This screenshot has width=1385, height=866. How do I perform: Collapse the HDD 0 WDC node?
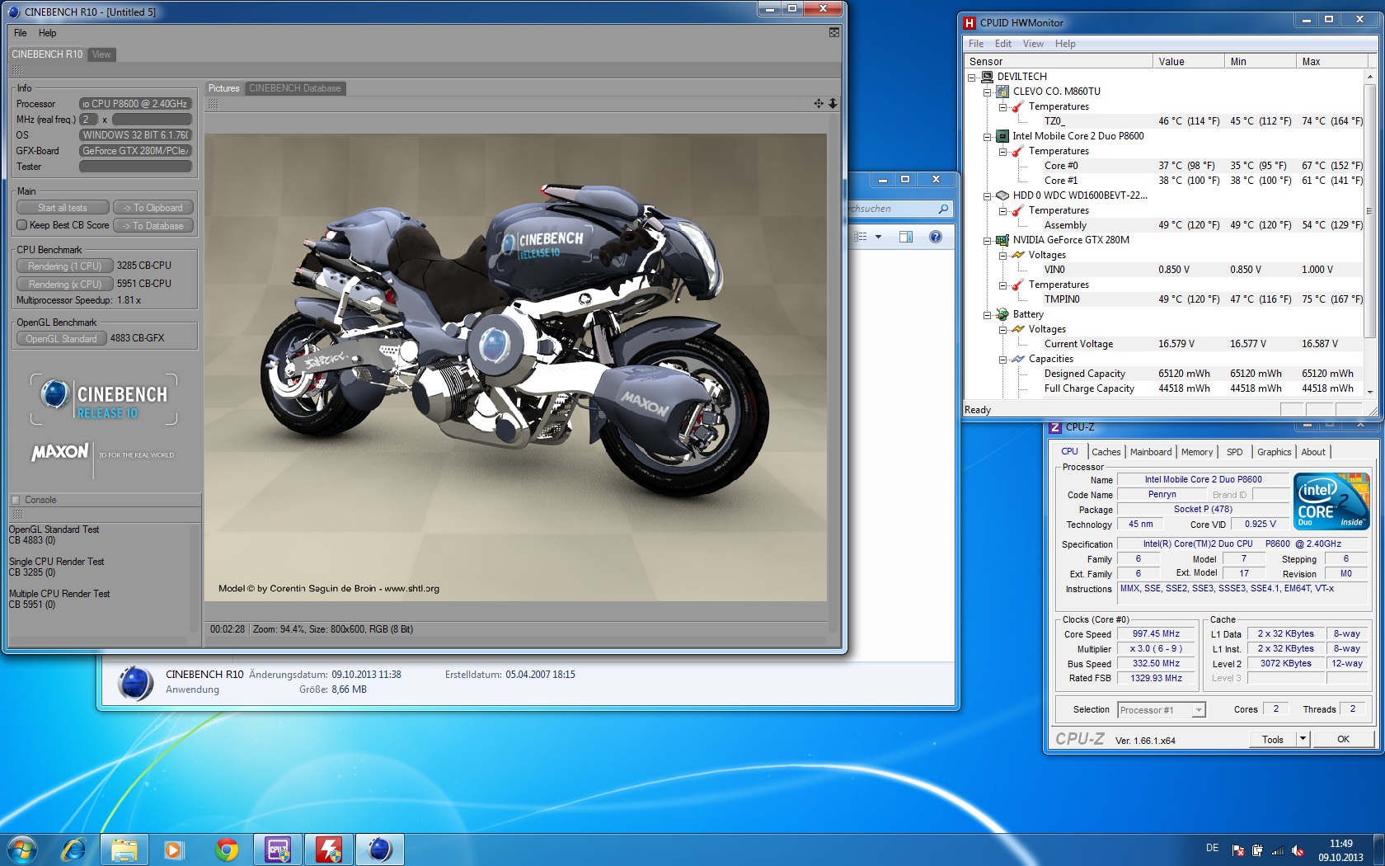pos(987,195)
